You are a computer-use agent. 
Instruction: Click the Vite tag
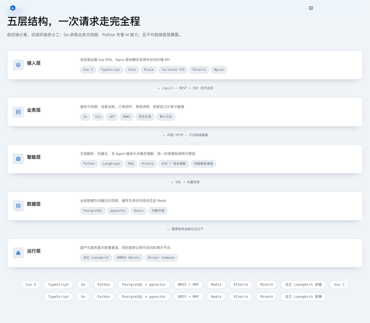click(x=132, y=70)
